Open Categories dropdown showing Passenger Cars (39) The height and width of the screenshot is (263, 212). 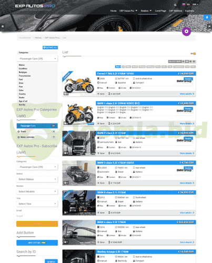(x=37, y=58)
